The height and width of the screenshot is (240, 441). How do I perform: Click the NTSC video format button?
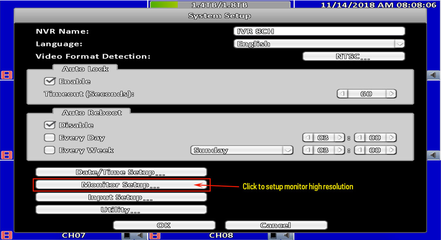pos(354,56)
